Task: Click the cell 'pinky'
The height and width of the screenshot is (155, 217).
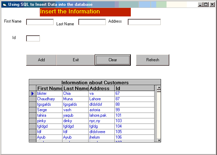Action: point(49,121)
